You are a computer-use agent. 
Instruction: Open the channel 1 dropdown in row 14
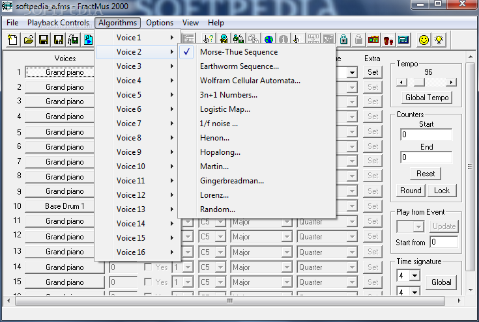coord(188,267)
